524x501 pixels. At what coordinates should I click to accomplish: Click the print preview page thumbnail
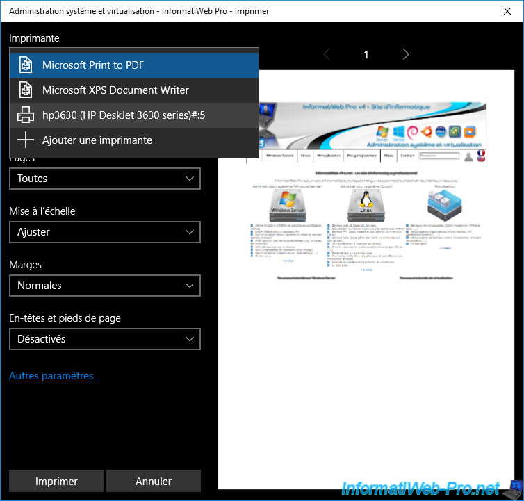366,279
